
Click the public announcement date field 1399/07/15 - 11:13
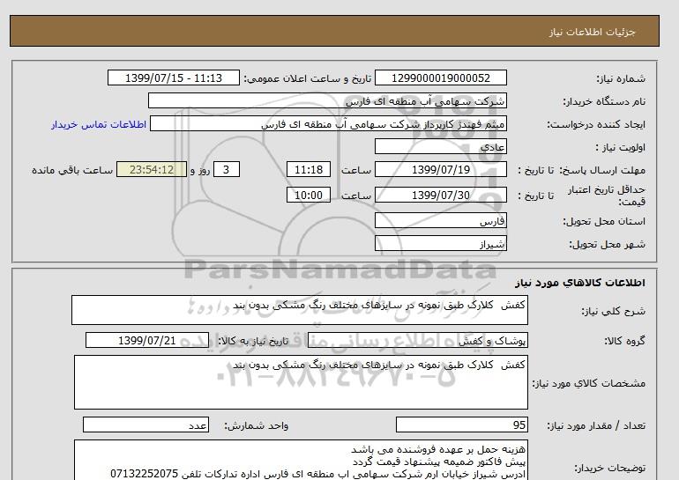click(x=173, y=78)
